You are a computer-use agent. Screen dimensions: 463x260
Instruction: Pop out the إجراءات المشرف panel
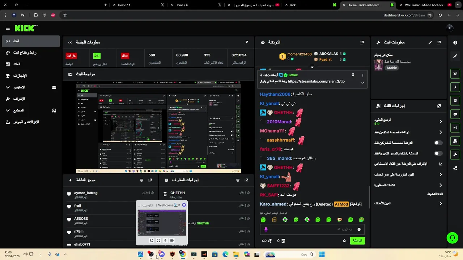pyautogui.click(x=246, y=180)
